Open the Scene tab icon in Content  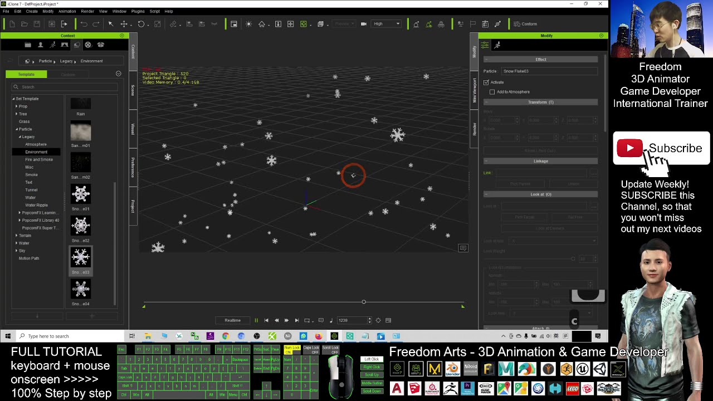point(65,45)
